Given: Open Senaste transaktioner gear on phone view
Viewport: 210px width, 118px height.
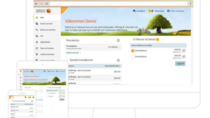Looking at the screenshot, I should coord(32,101).
